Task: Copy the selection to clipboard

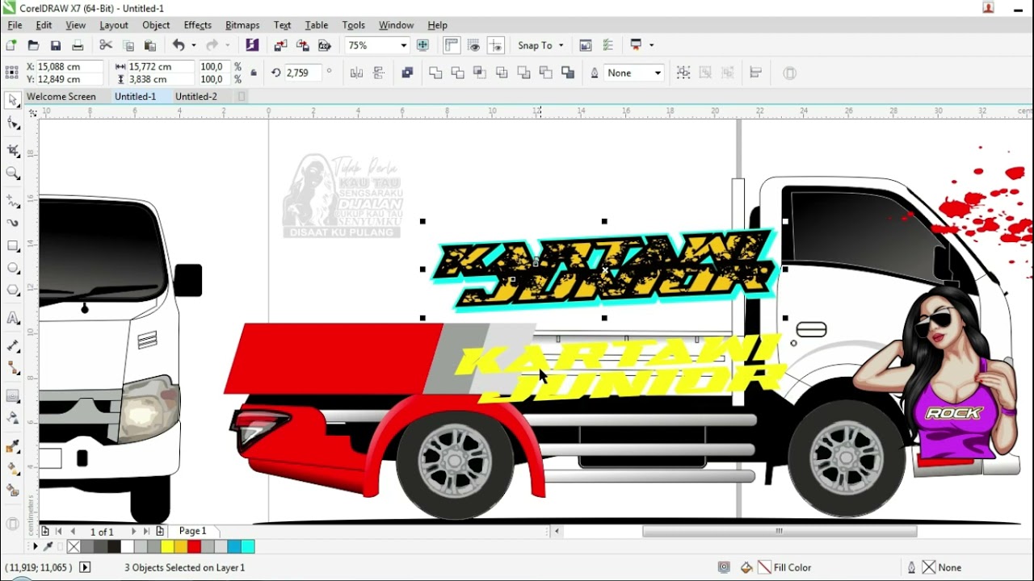Action: (x=128, y=45)
